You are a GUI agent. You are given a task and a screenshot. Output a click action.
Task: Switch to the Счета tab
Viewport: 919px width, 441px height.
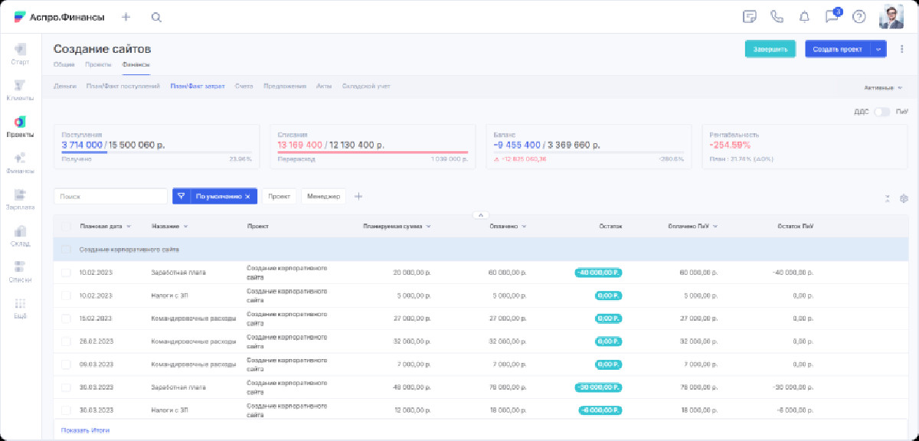pyautogui.click(x=244, y=87)
